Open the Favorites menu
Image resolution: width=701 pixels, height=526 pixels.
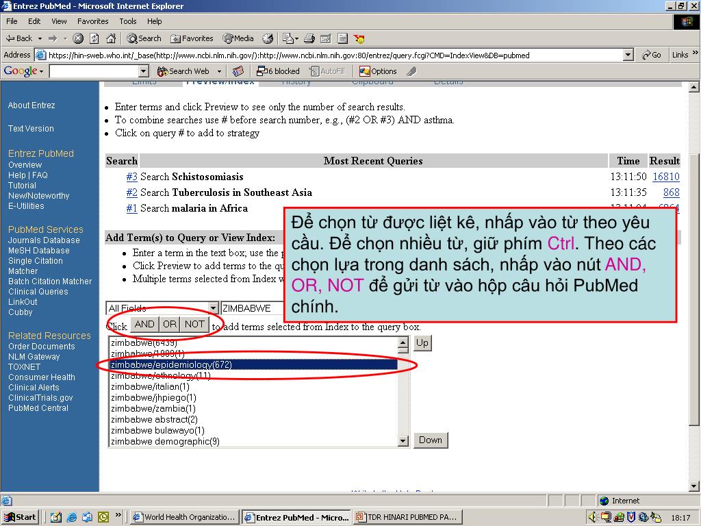pyautogui.click(x=92, y=21)
